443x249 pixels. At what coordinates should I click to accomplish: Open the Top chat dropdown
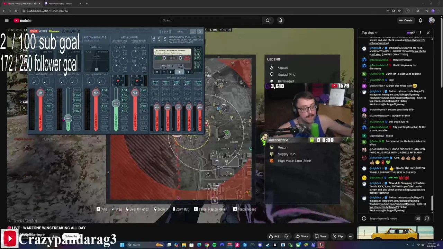[x=370, y=33]
